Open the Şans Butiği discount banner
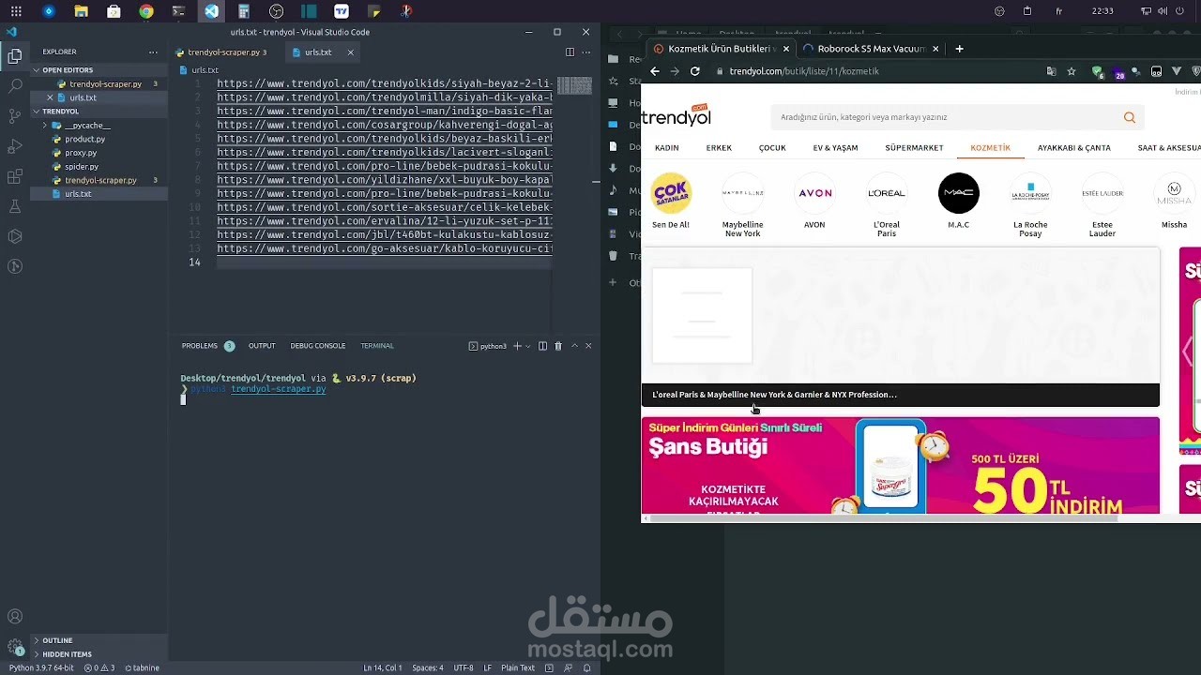 pyautogui.click(x=901, y=466)
